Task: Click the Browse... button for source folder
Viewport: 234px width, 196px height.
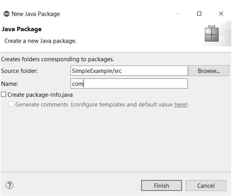Action: tap(209, 71)
